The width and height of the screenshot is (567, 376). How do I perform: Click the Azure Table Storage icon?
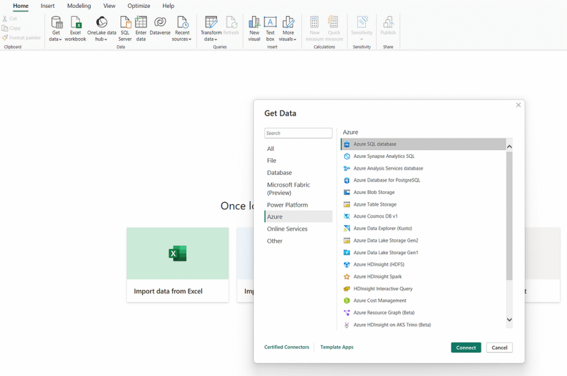point(347,205)
